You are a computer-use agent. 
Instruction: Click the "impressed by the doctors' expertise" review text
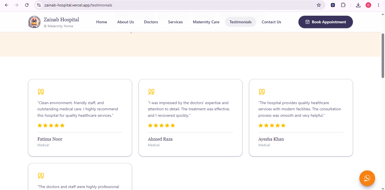tap(189, 109)
